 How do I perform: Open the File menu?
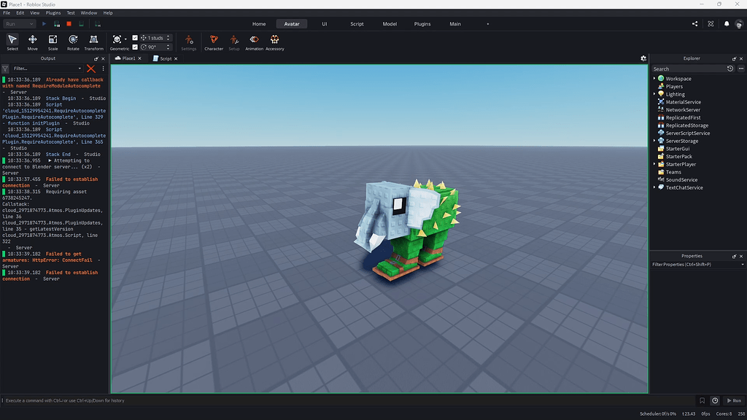click(x=7, y=13)
